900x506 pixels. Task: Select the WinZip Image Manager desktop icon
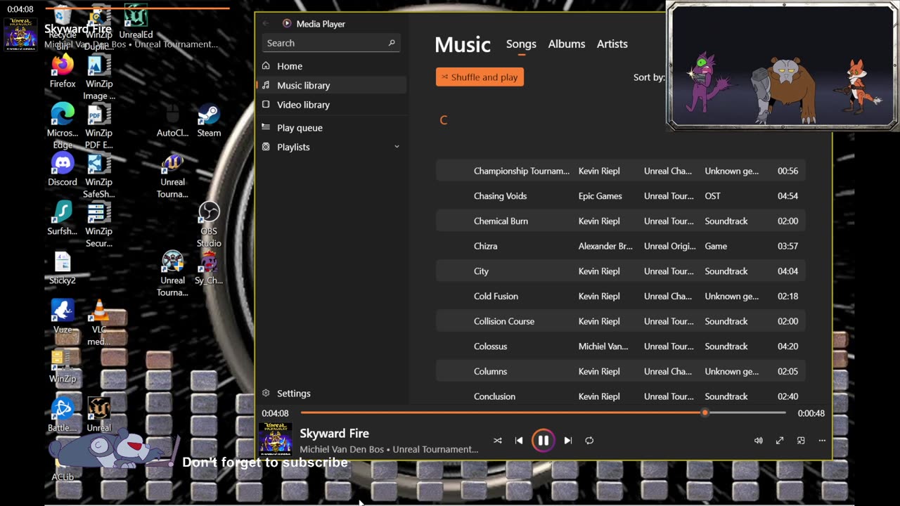click(x=99, y=77)
